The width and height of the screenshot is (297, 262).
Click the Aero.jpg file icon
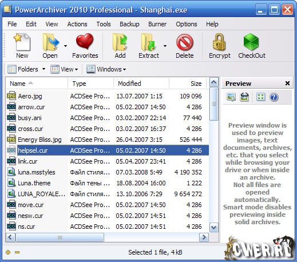coord(11,96)
